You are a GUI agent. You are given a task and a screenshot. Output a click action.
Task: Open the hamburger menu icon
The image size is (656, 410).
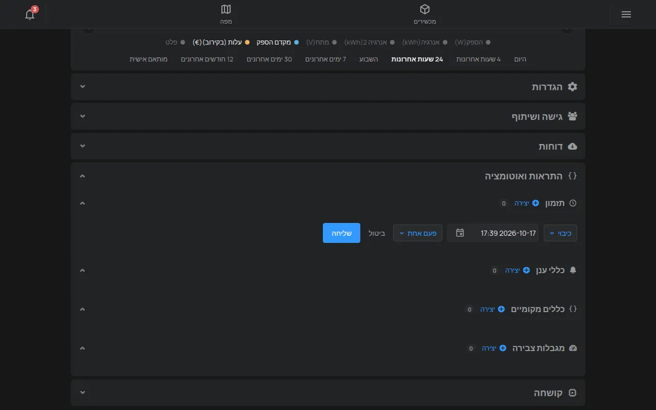coord(626,14)
